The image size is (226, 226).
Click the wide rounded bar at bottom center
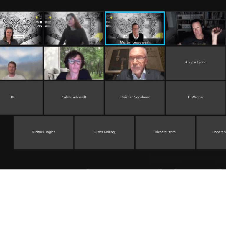click(x=124, y=169)
